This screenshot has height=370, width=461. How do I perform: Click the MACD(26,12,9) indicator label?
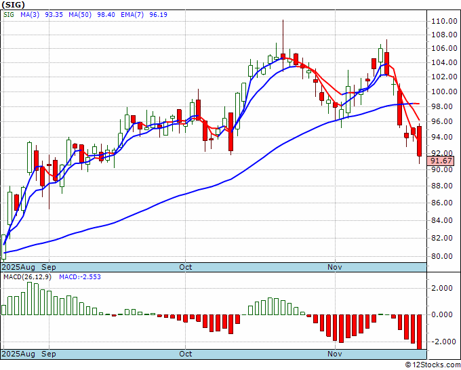pyautogui.click(x=27, y=277)
